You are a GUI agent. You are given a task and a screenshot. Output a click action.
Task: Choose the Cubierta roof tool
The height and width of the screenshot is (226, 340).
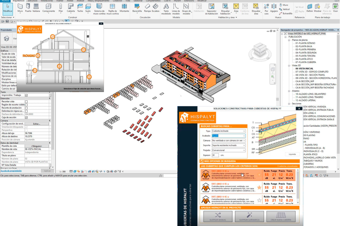point(71,8)
